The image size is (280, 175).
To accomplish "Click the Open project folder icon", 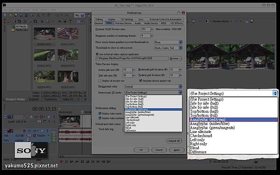I will coord(11,15).
